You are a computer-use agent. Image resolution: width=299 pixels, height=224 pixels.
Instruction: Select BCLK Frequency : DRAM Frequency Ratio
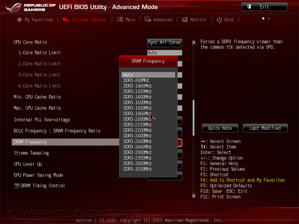pyautogui.click(x=57, y=131)
